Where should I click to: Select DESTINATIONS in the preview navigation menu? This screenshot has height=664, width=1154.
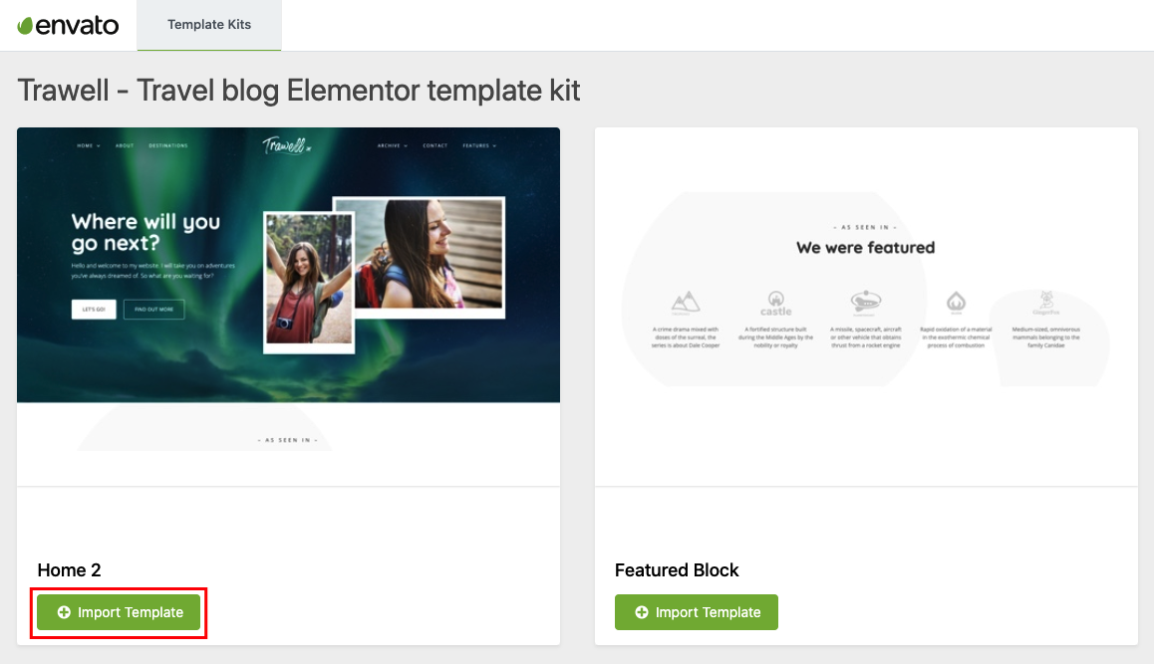coord(167,144)
